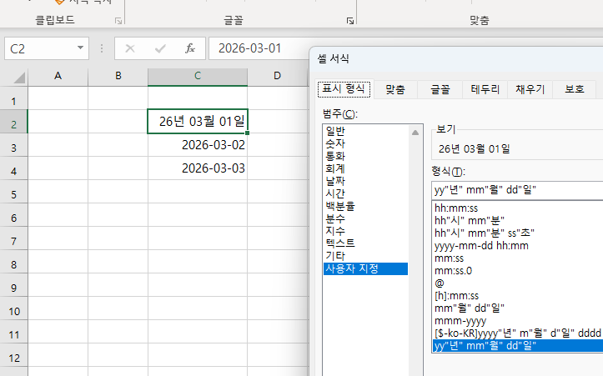Switch to 채우기 tab
The width and height of the screenshot is (603, 376).
click(530, 89)
